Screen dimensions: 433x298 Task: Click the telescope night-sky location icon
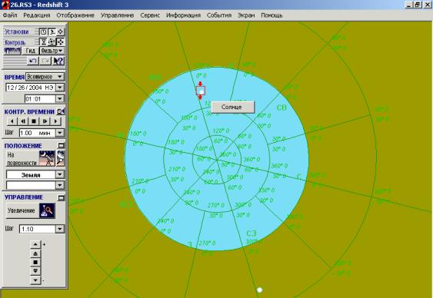click(47, 158)
